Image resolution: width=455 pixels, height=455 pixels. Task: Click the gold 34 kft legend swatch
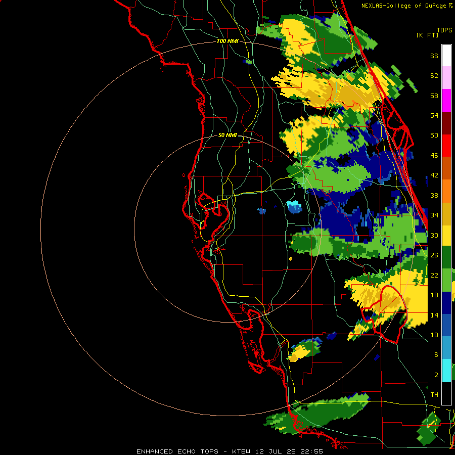coord(446,214)
